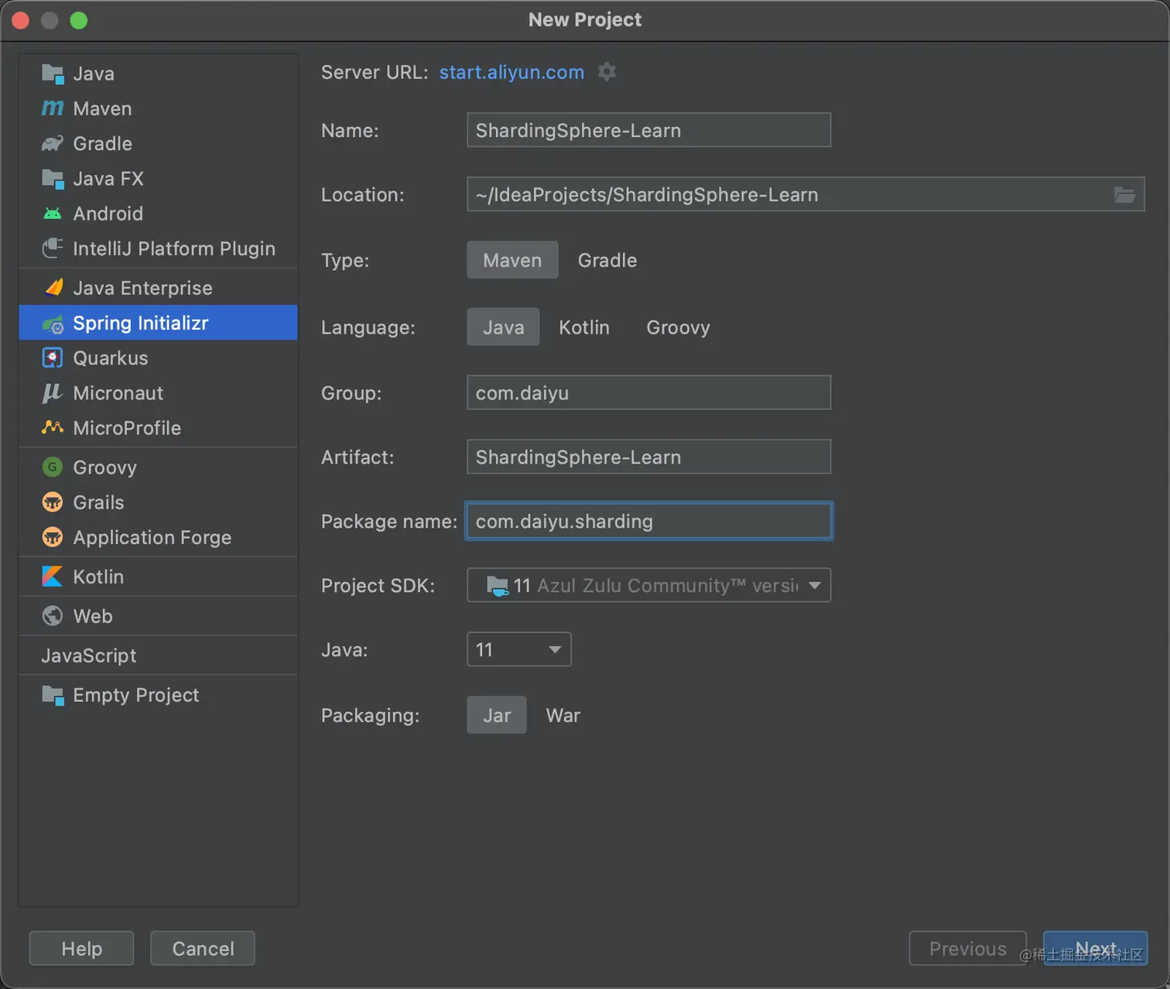Click the Artifact input field
This screenshot has width=1170, height=989.
pos(648,457)
